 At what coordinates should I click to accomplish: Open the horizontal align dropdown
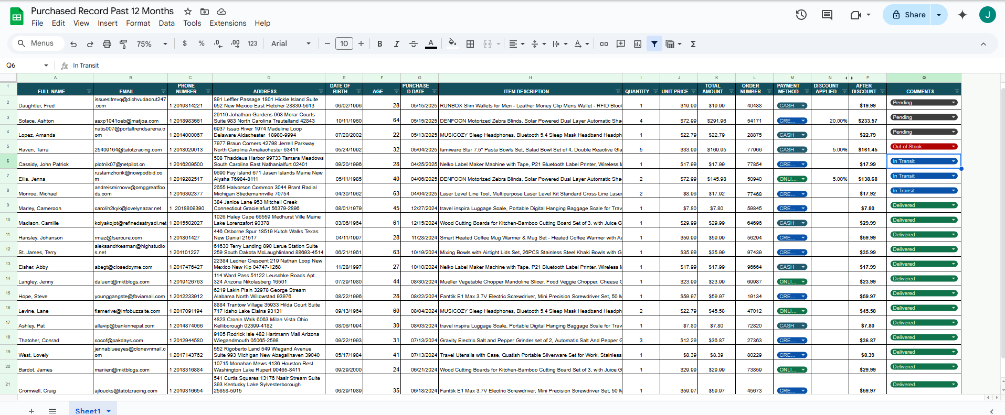(x=517, y=44)
